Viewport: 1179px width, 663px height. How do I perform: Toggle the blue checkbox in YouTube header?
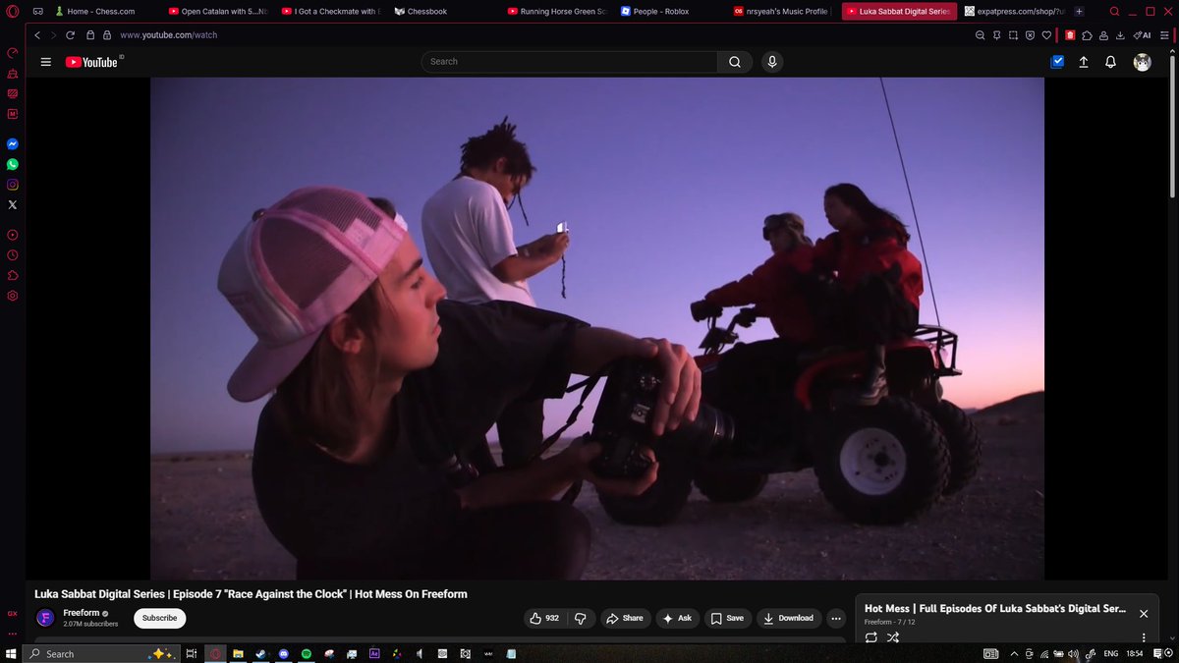pos(1057,62)
